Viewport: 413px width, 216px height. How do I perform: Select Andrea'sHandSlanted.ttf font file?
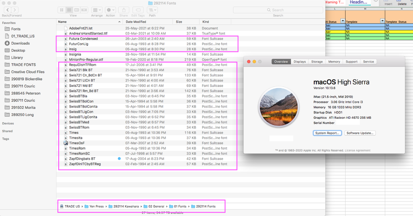pos(88,33)
